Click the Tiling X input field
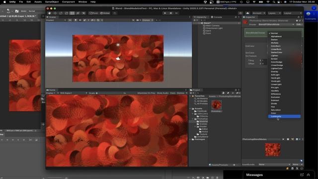 [x=264, y=61]
